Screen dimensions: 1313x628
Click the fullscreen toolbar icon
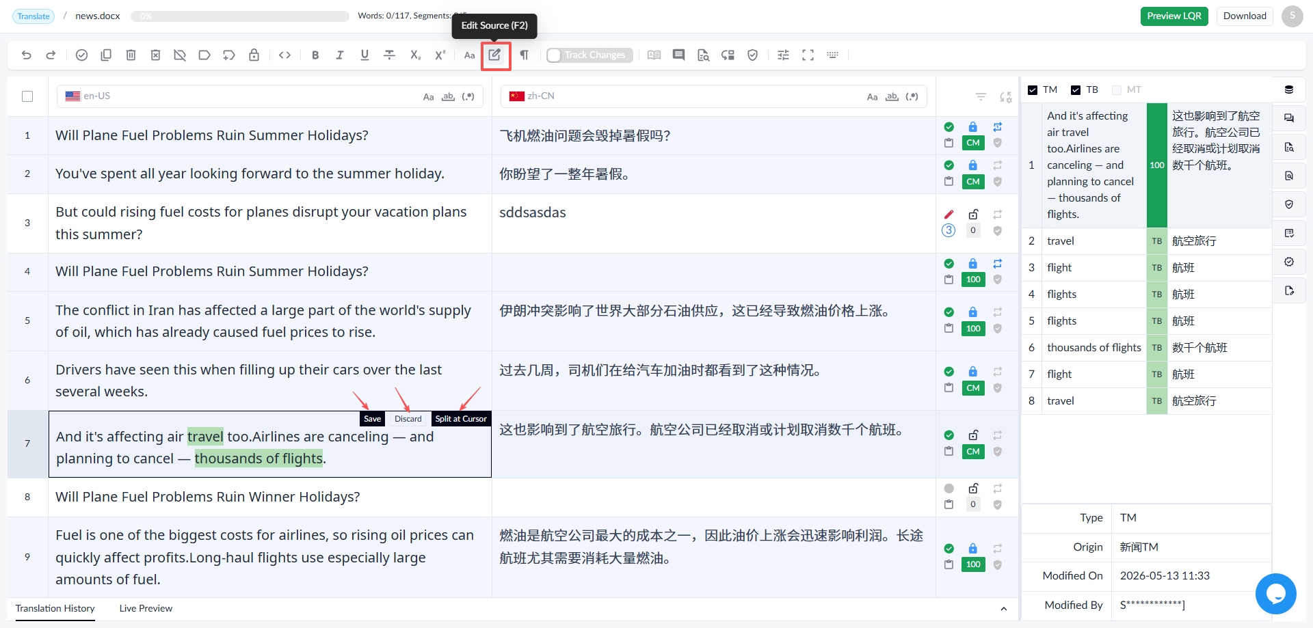tap(808, 55)
